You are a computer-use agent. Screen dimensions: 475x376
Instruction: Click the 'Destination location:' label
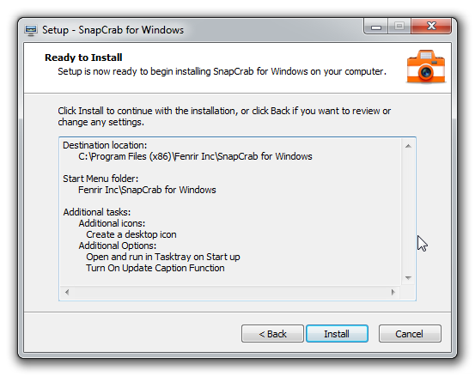pyautogui.click(x=105, y=145)
